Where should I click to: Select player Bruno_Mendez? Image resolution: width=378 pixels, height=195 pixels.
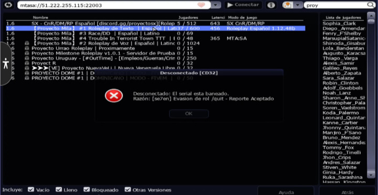(x=341, y=138)
